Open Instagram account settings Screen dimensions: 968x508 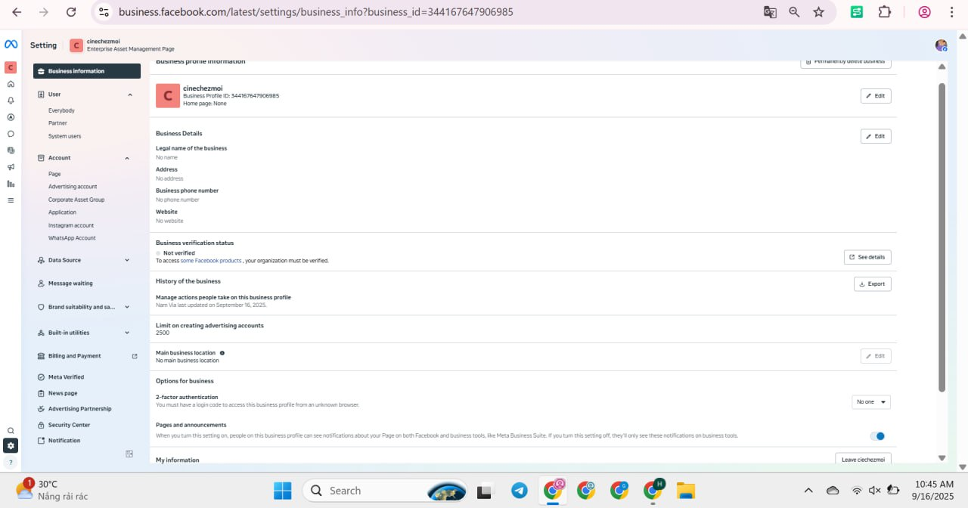[71, 225]
